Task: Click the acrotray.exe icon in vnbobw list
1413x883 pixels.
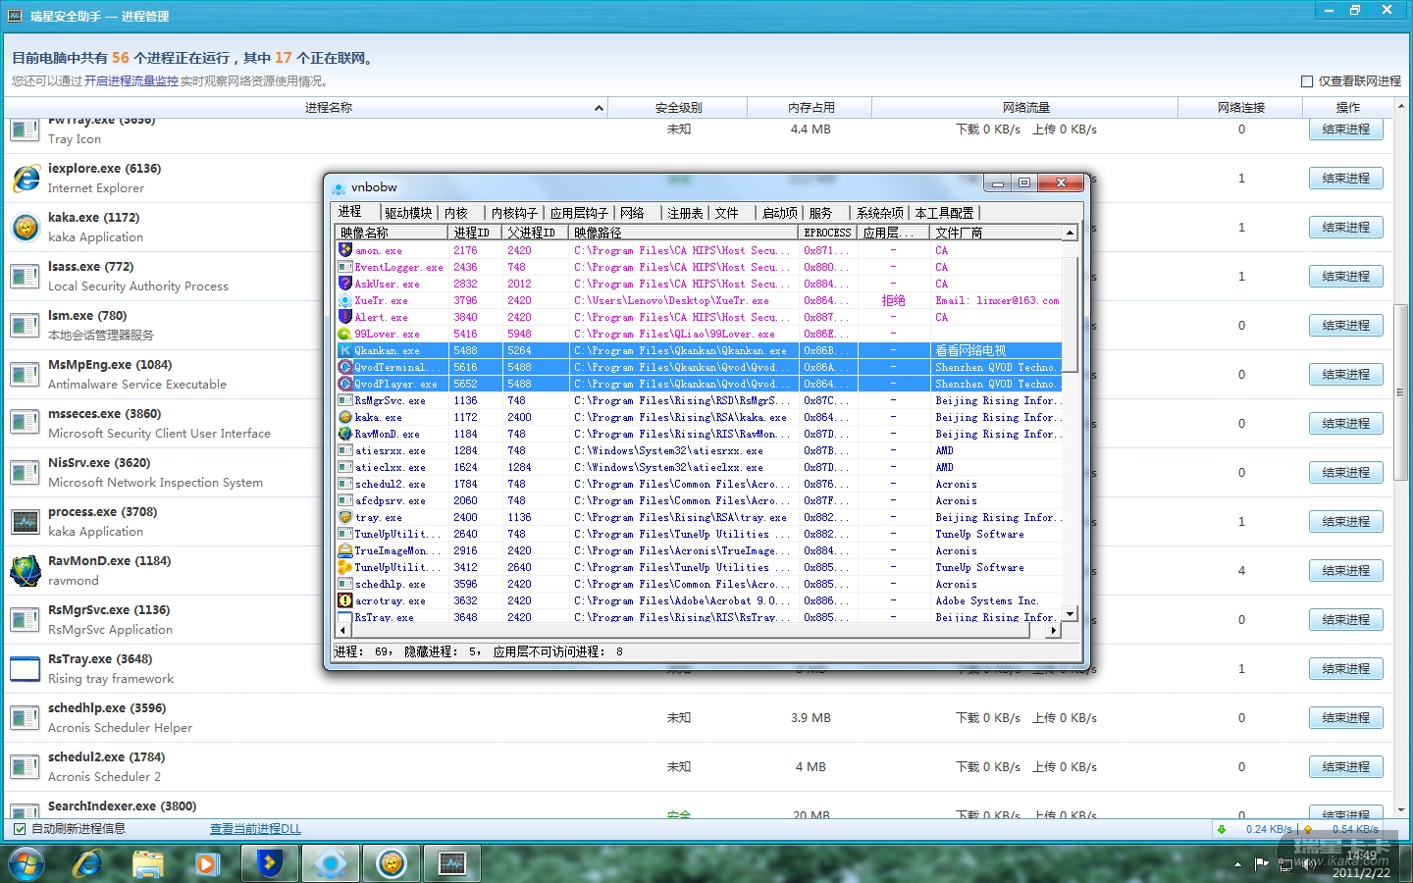Action: click(x=345, y=600)
